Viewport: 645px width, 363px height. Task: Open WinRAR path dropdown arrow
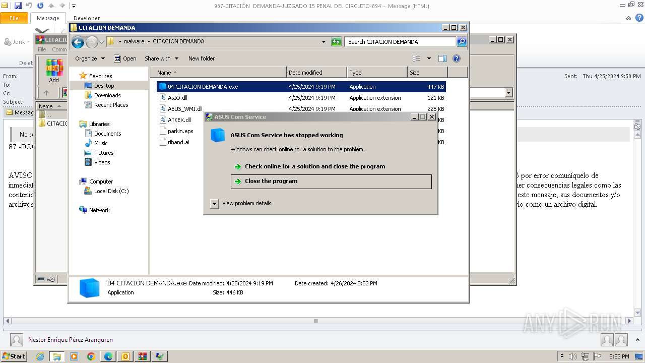click(x=508, y=93)
